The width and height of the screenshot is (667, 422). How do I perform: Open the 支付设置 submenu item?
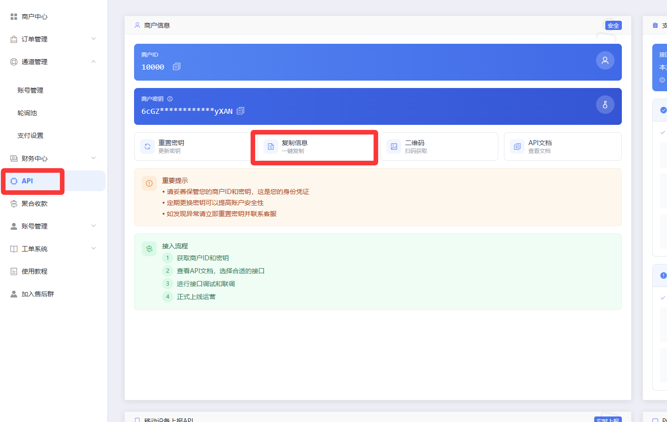[x=30, y=135]
